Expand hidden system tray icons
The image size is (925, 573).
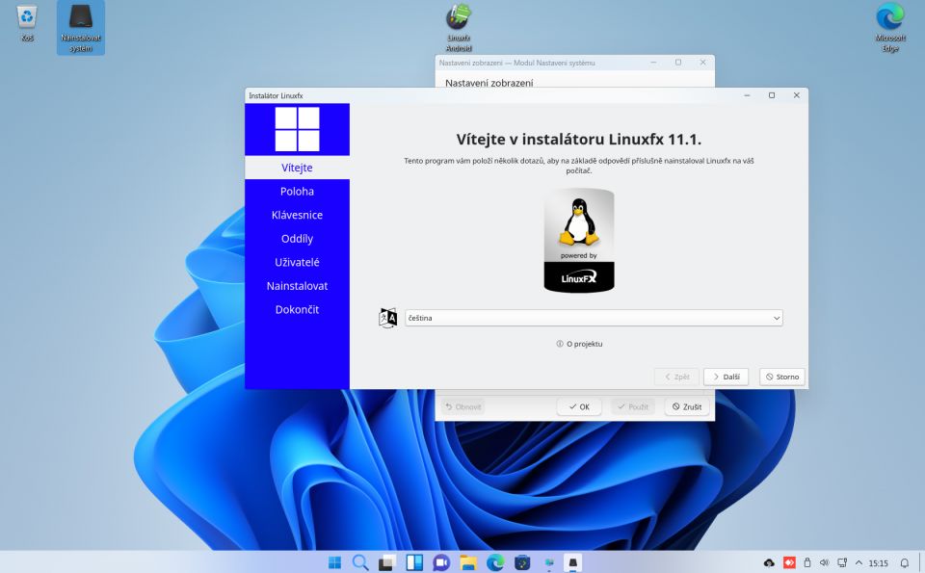click(x=859, y=563)
